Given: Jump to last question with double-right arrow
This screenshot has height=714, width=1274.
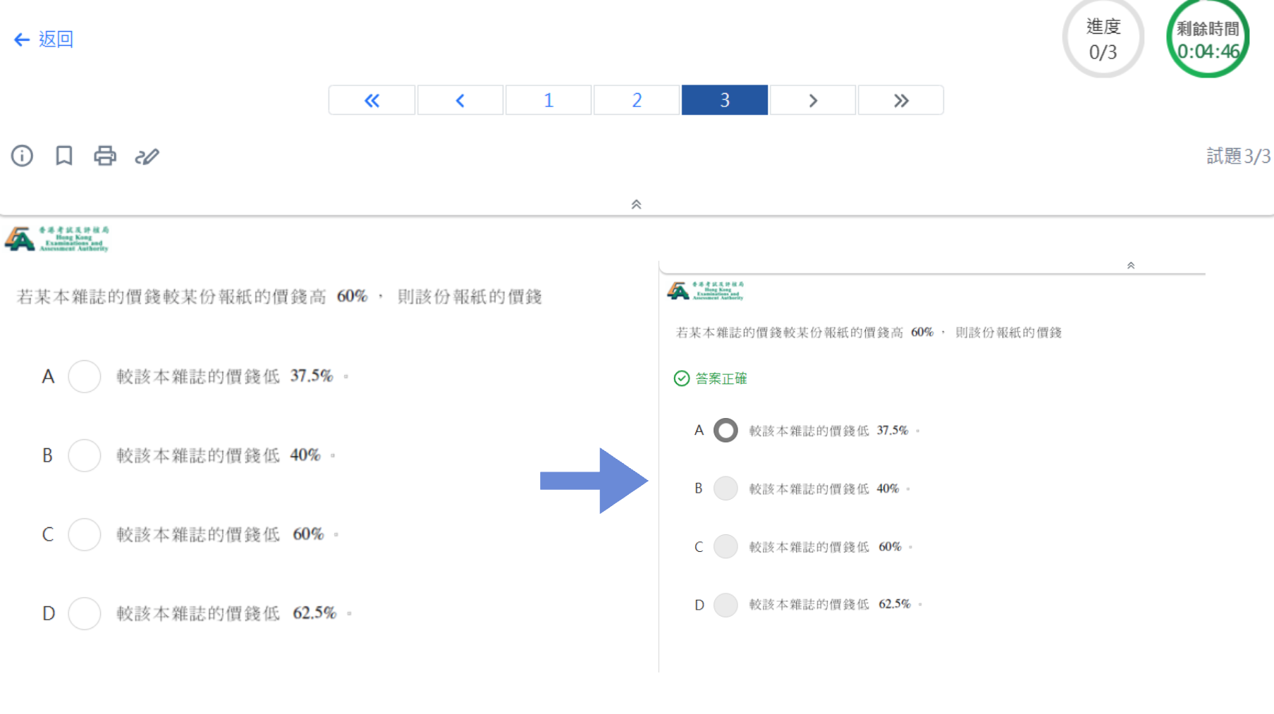Looking at the screenshot, I should (900, 100).
